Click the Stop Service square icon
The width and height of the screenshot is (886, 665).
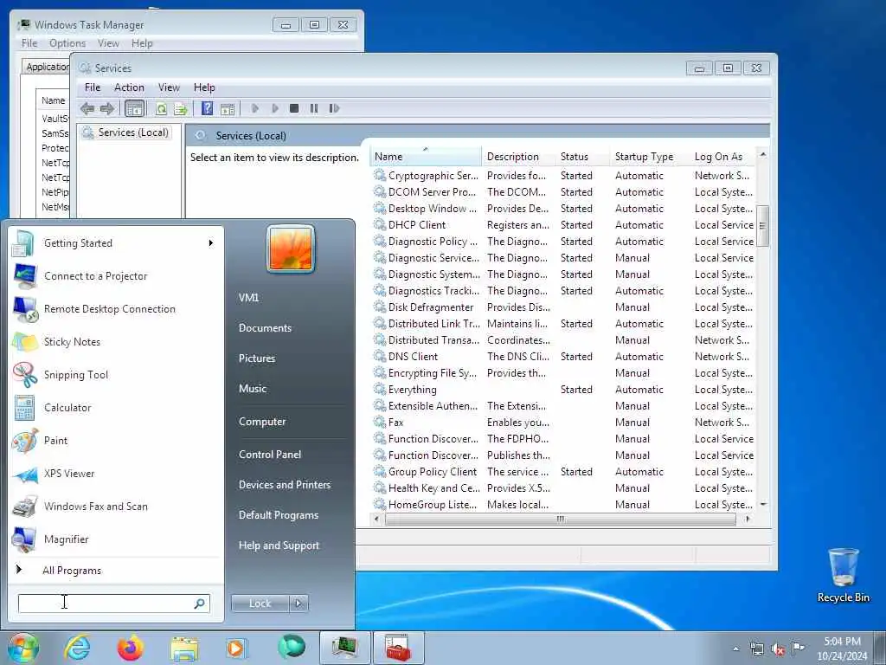tap(294, 108)
